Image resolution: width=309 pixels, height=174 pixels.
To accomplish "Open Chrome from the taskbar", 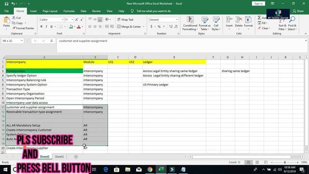I will tap(150, 170).
